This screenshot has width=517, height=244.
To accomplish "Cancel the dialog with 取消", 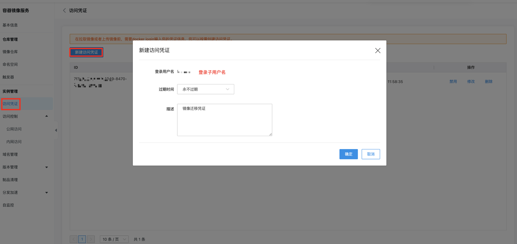I will (x=370, y=154).
